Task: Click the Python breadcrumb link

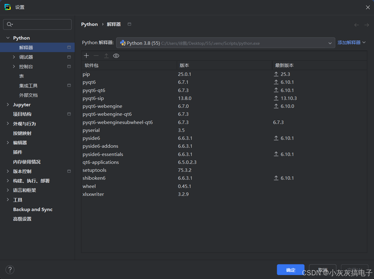Action: (x=89, y=24)
